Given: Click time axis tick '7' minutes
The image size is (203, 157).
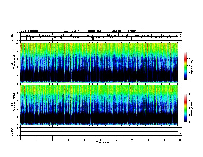Looking at the screenshot, I should 132,140.
